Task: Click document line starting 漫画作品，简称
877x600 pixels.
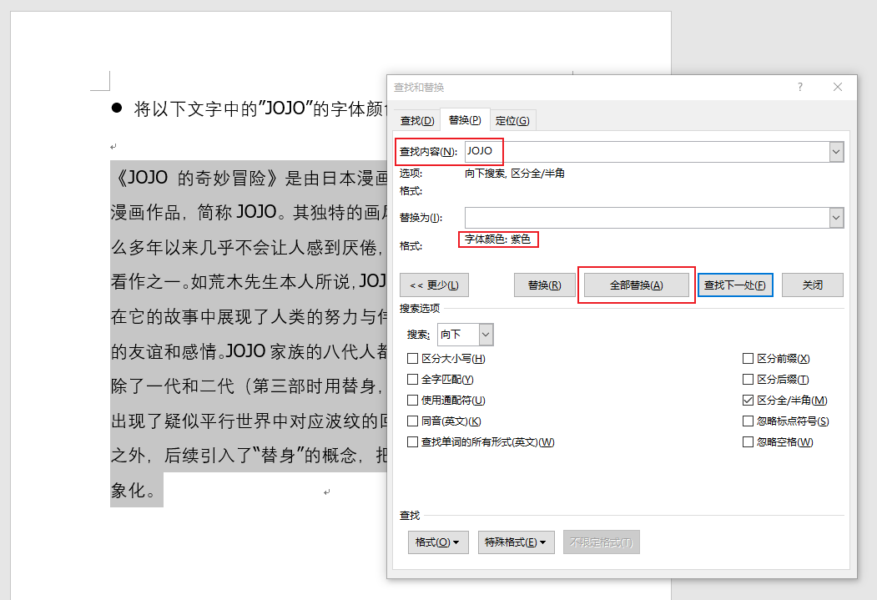Action: [x=249, y=212]
